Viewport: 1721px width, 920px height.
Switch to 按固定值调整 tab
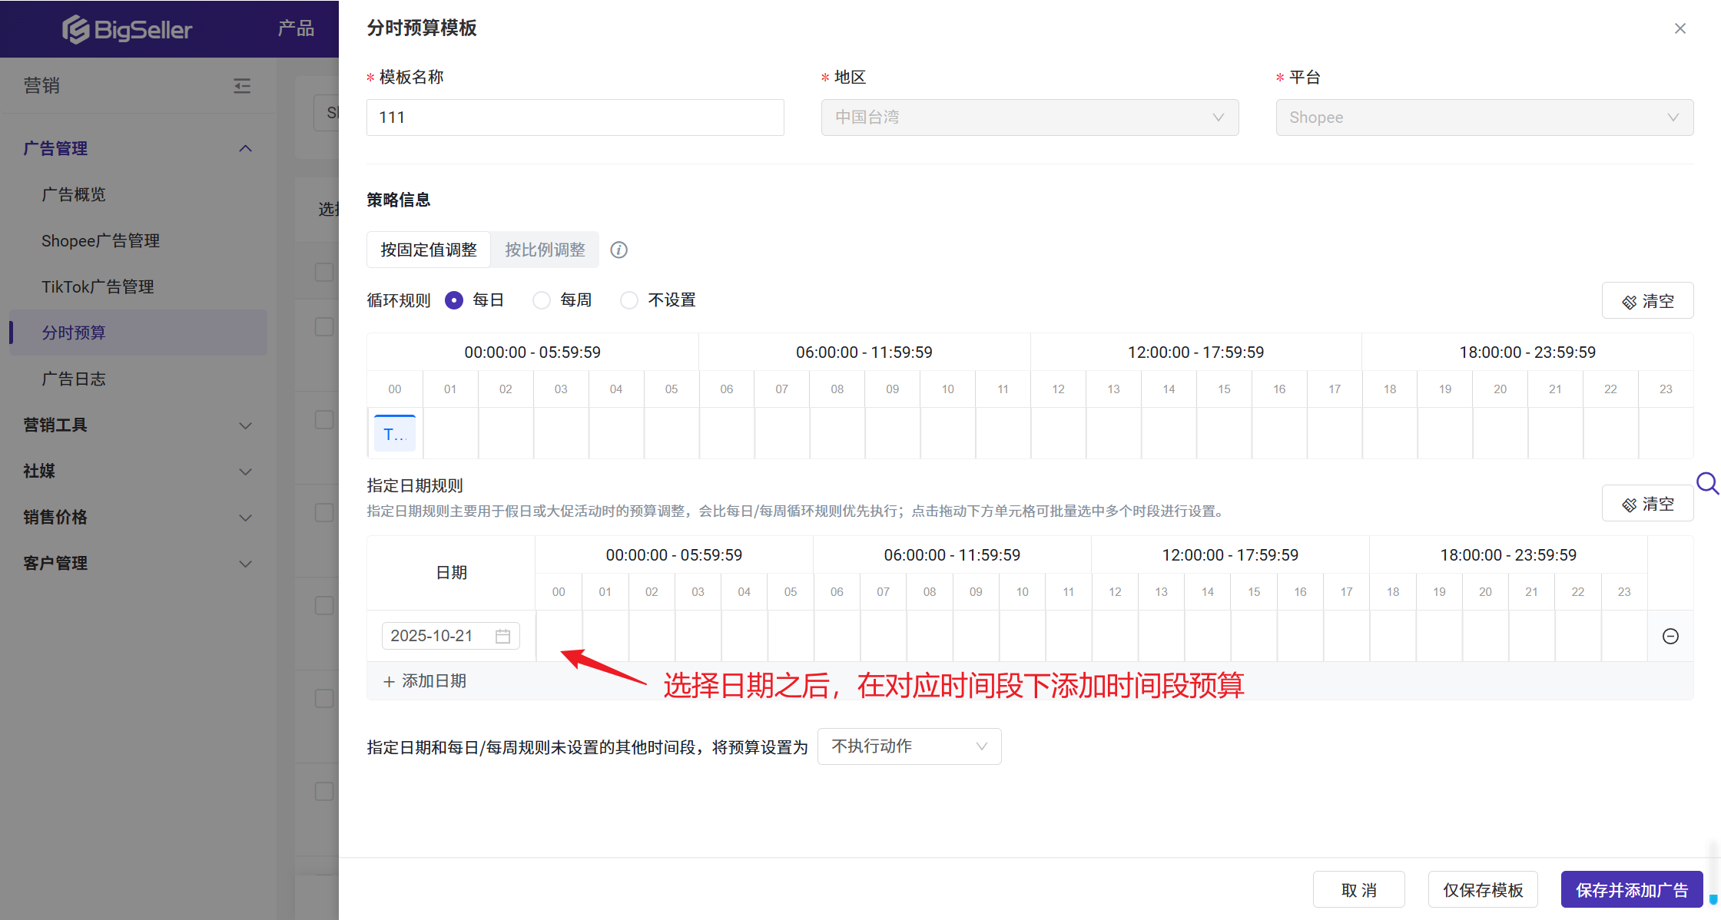pos(429,250)
